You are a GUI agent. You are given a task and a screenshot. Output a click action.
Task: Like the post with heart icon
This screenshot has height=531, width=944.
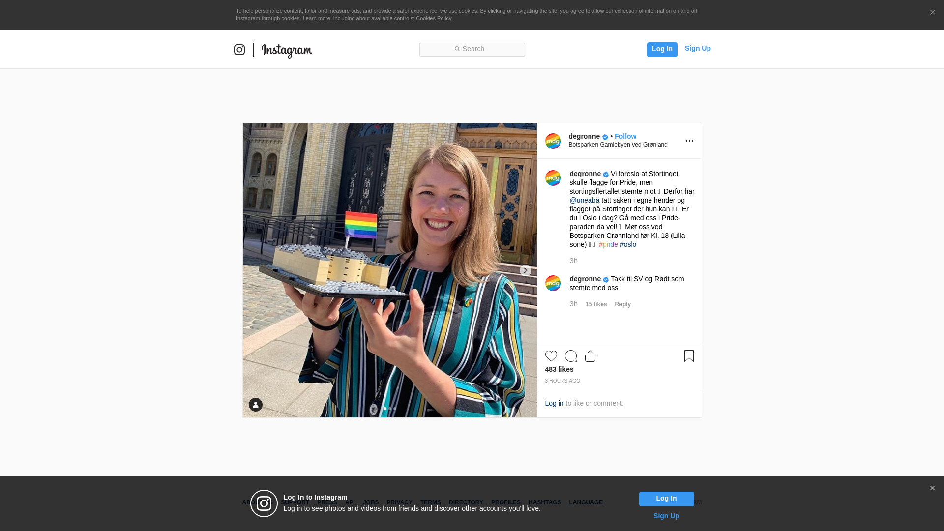coord(551,356)
